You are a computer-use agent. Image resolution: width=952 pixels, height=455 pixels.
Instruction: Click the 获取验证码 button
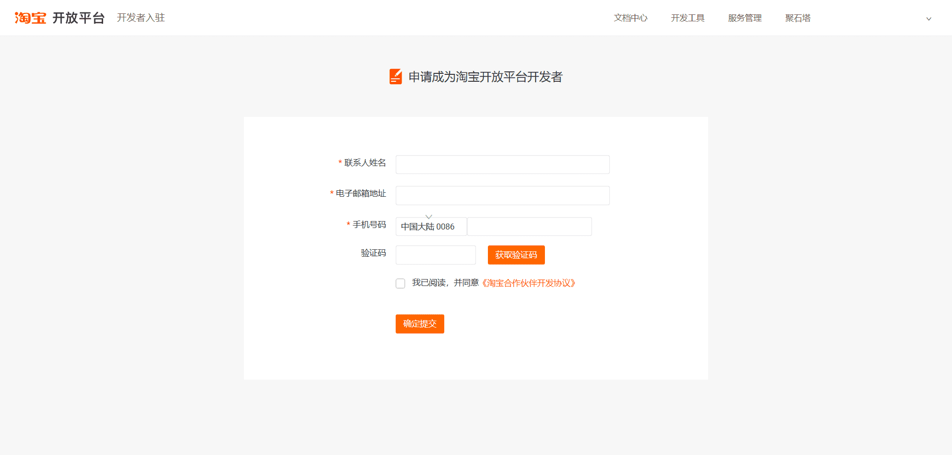coord(516,255)
